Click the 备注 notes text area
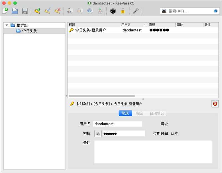The image size is (222, 173). pyautogui.click(x=153, y=152)
